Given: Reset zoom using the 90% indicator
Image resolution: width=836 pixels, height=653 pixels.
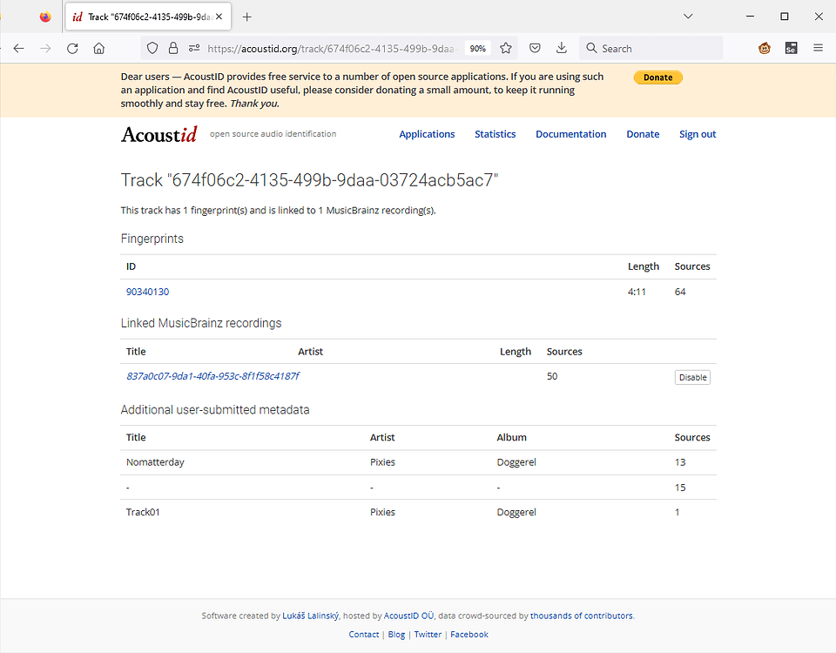Looking at the screenshot, I should coord(477,49).
